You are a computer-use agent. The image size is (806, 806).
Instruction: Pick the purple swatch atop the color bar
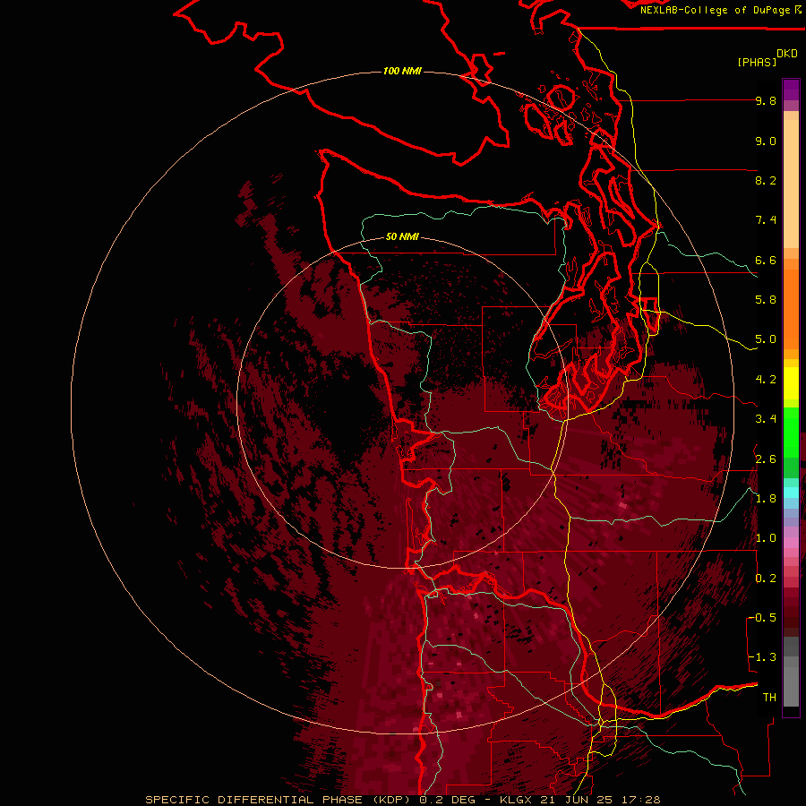[791, 90]
